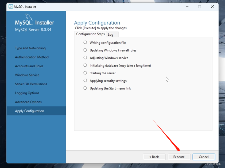Screen dimensions: 225x168
Task: Go back with the Back button
Action: (x=154, y=157)
